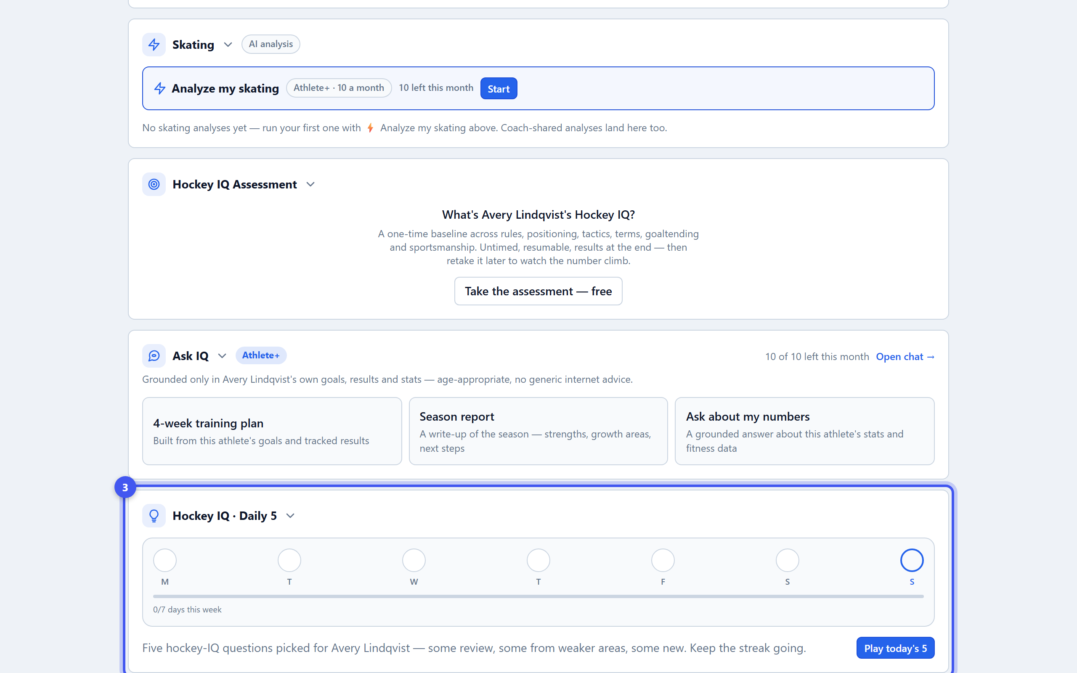The image size is (1077, 673).
Task: Open the Ask IQ chat link
Action: click(905, 357)
